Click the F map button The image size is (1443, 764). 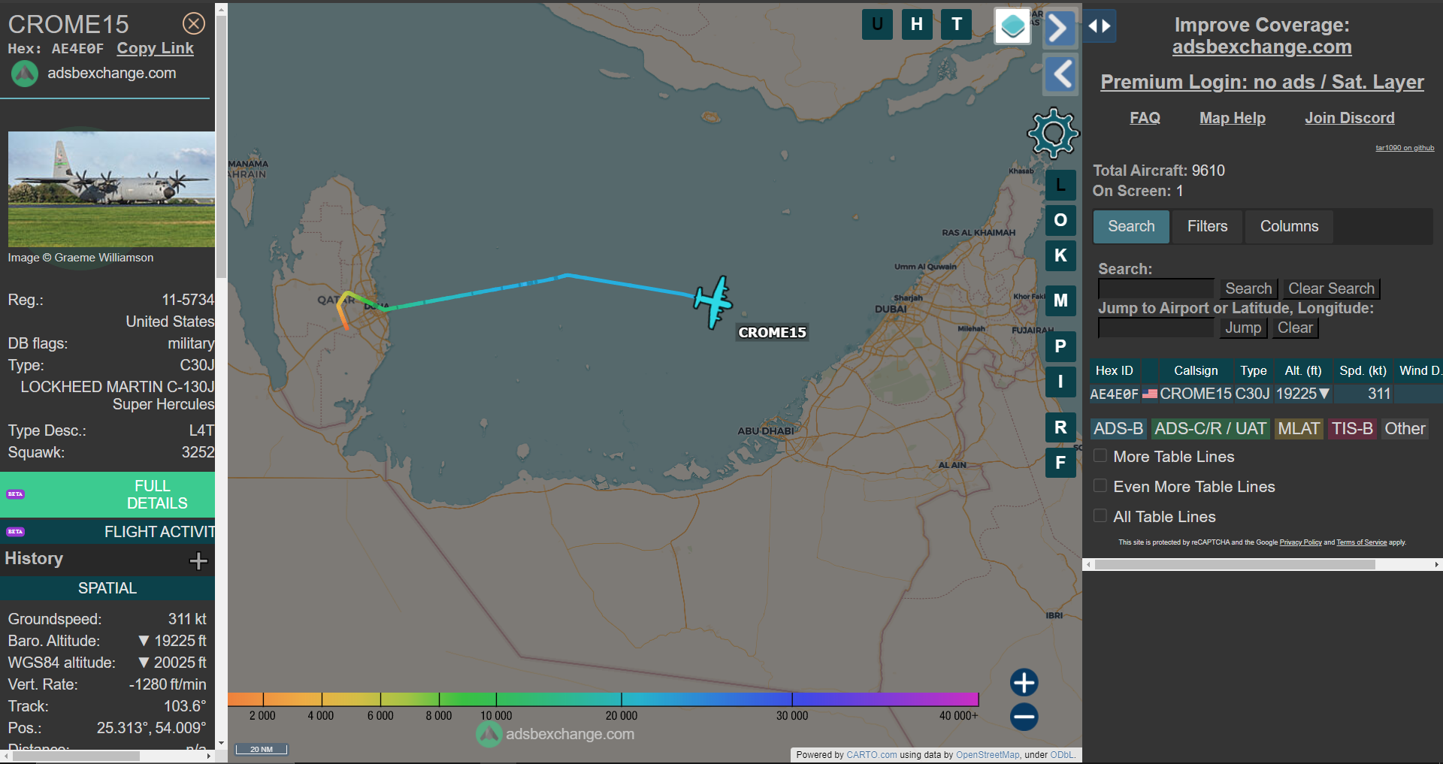coord(1060,463)
